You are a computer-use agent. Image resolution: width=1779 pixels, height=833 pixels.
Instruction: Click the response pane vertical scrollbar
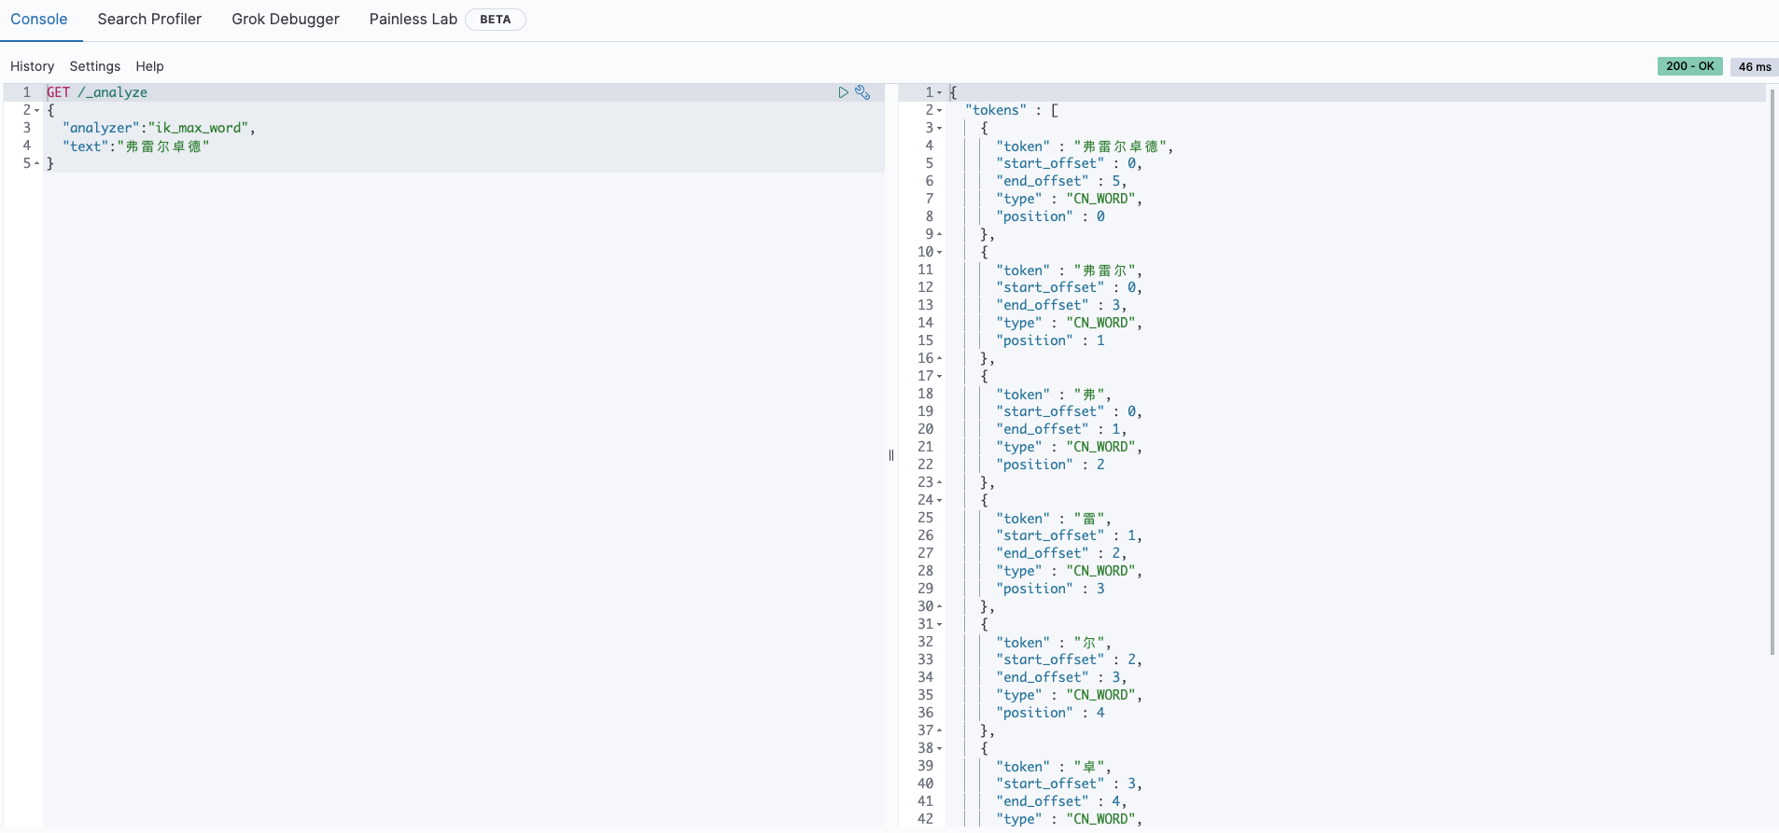pos(1772,373)
